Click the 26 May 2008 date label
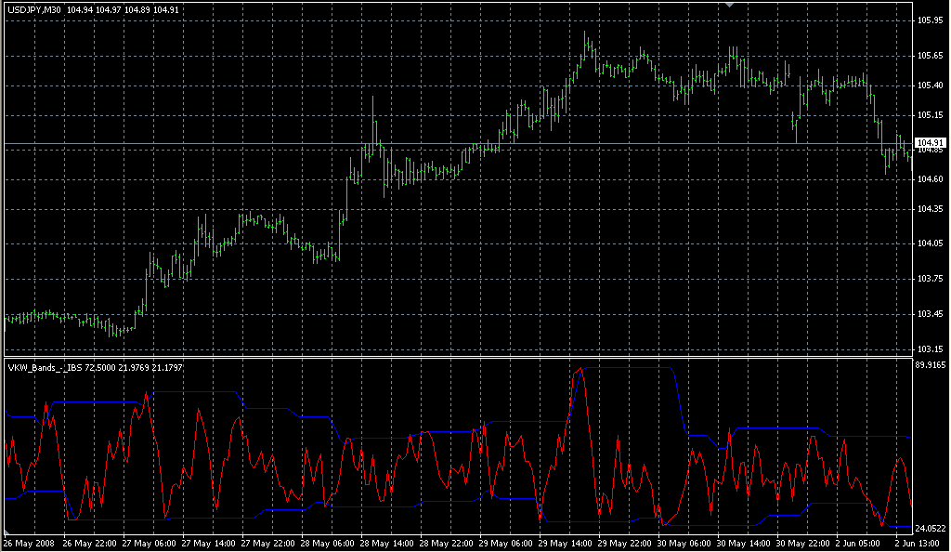The image size is (951, 552). [31, 543]
